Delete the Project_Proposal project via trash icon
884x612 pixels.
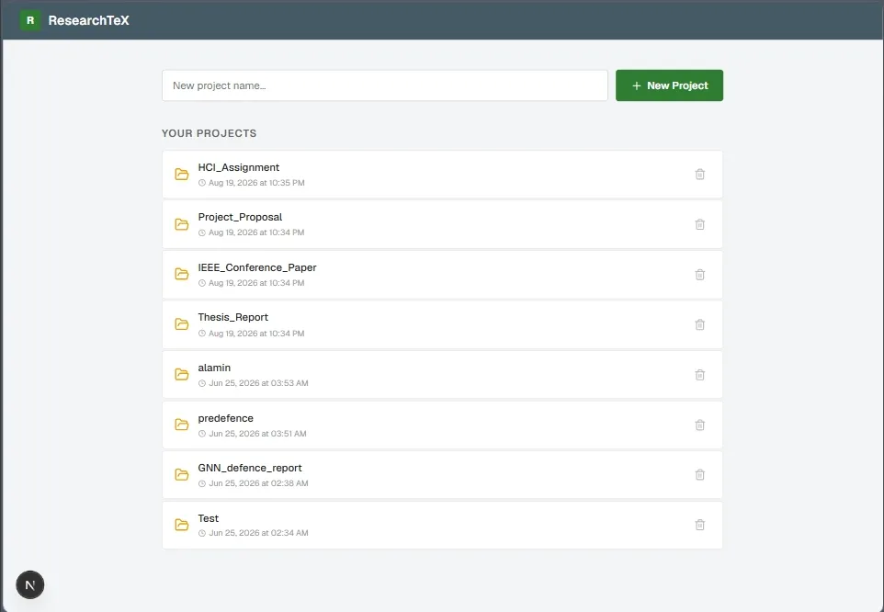click(699, 224)
